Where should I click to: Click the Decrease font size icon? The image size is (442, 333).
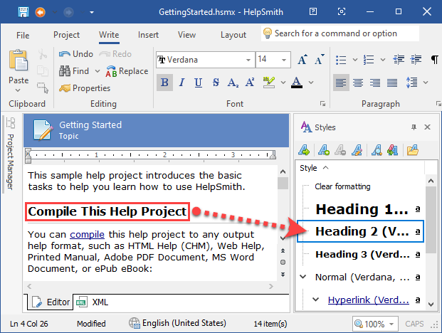319,60
